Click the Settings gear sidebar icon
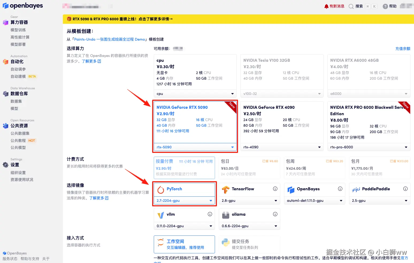414x263 pixels. click(6, 165)
